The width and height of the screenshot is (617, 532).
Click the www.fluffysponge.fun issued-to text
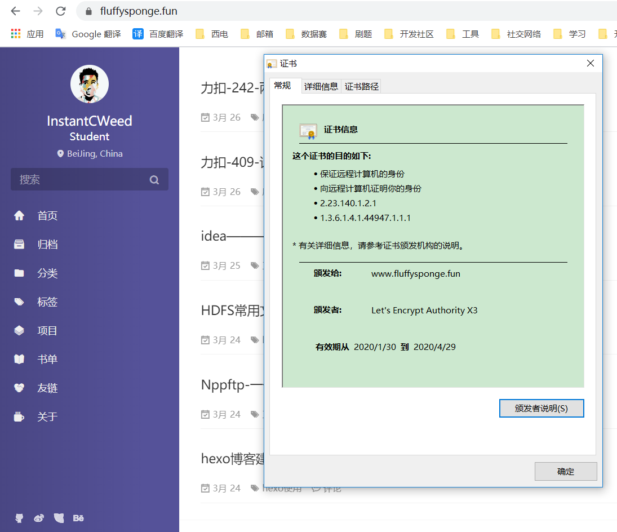(415, 273)
